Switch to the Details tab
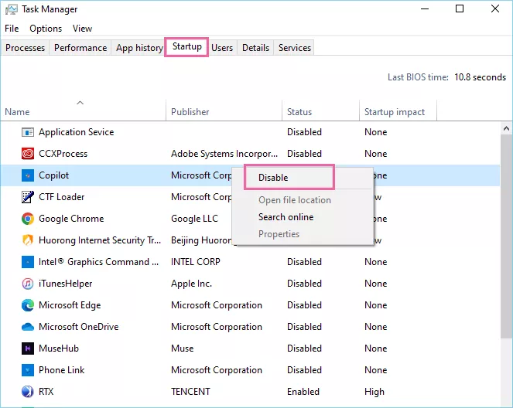The image size is (513, 408). [255, 48]
